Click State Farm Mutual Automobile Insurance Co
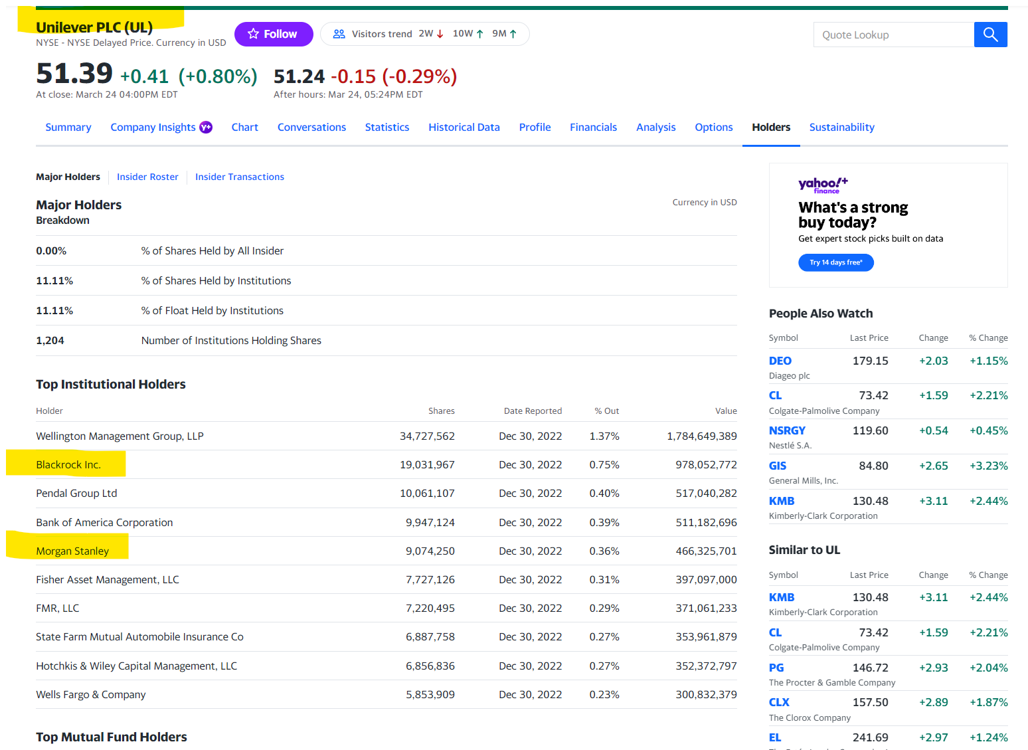This screenshot has height=750, width=1028. pos(139,636)
